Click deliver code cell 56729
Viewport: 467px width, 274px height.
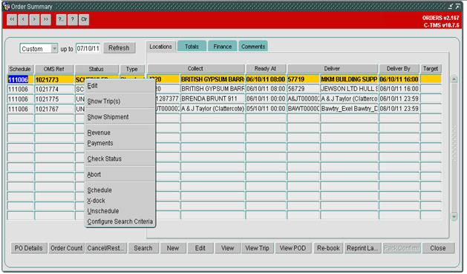click(303, 89)
